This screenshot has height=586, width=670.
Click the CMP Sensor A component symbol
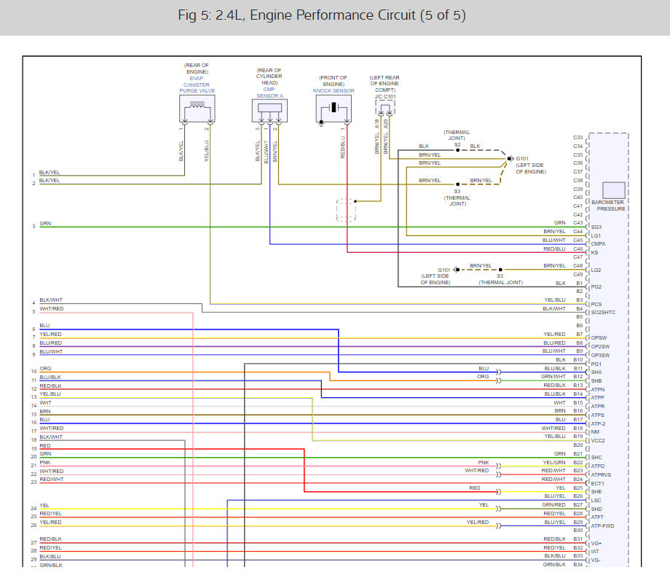[x=270, y=109]
